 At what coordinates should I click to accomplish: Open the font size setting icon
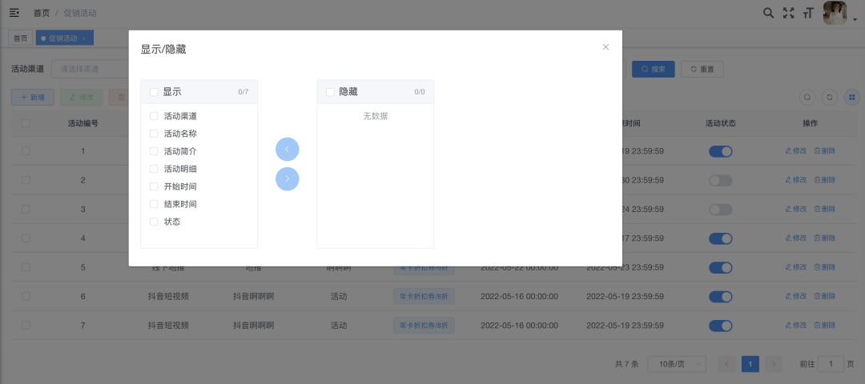coord(808,13)
